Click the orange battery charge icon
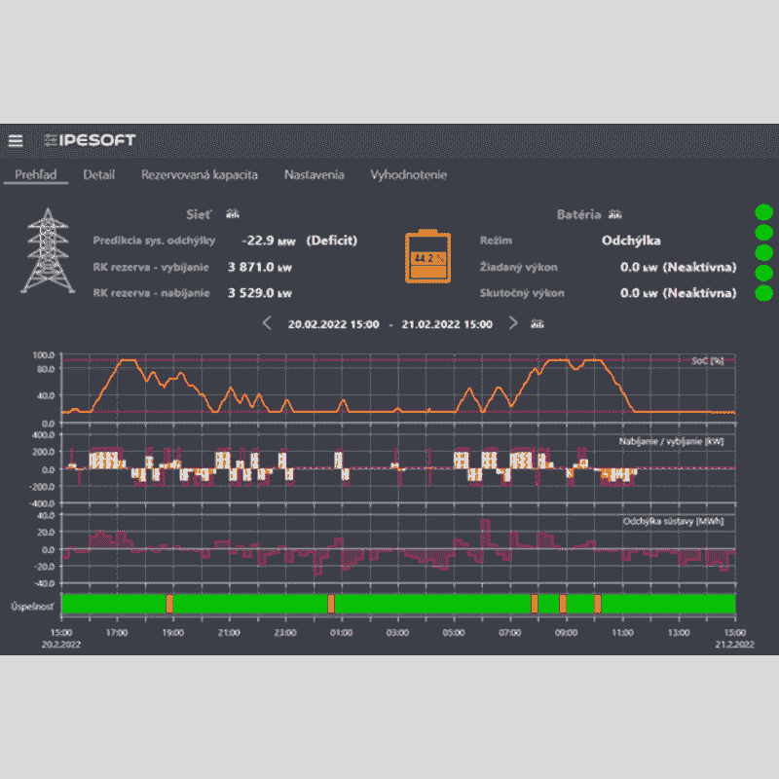The image size is (779, 779). 427,256
